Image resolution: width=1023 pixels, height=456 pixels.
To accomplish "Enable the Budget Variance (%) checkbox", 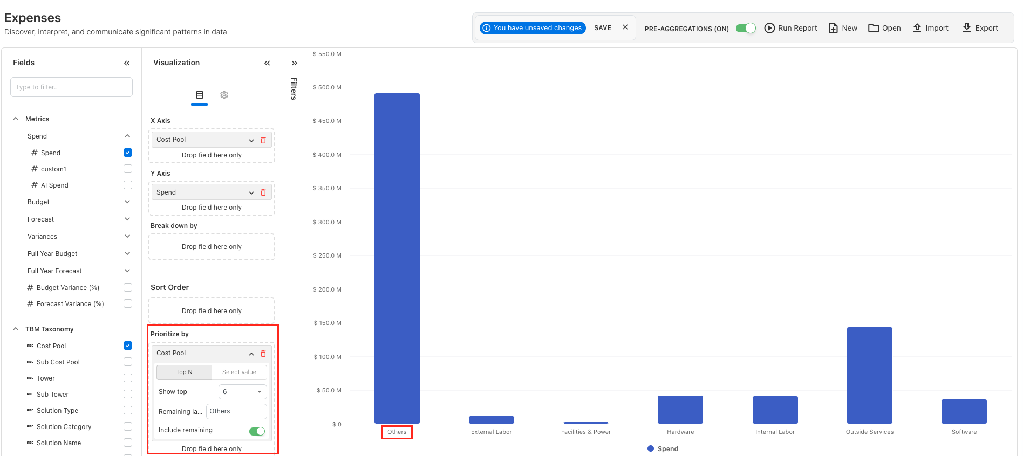I will pyautogui.click(x=128, y=287).
